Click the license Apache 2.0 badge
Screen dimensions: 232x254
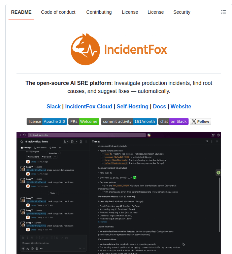[x=47, y=121]
